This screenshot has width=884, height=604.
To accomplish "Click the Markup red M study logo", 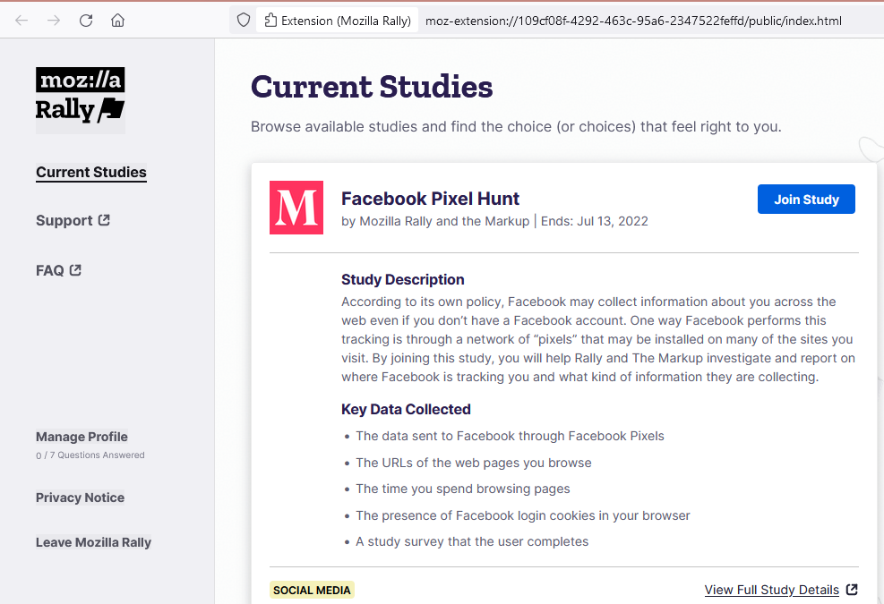I will coord(296,208).
